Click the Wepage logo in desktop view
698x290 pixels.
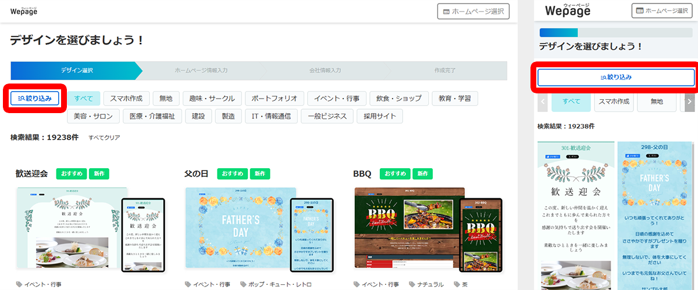coord(23,11)
